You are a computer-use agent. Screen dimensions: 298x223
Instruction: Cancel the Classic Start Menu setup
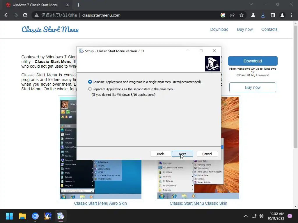(207, 154)
